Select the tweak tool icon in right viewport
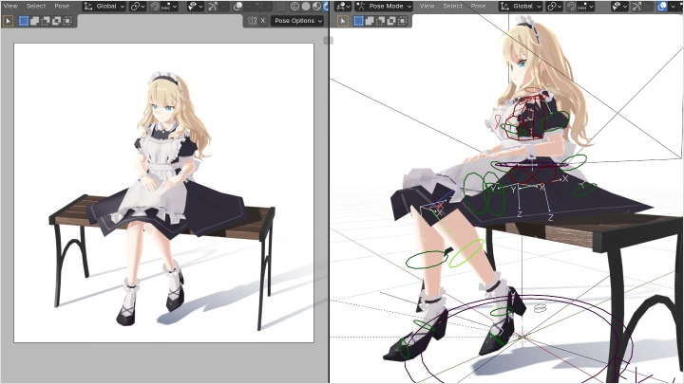This screenshot has height=384, width=684. [344, 20]
